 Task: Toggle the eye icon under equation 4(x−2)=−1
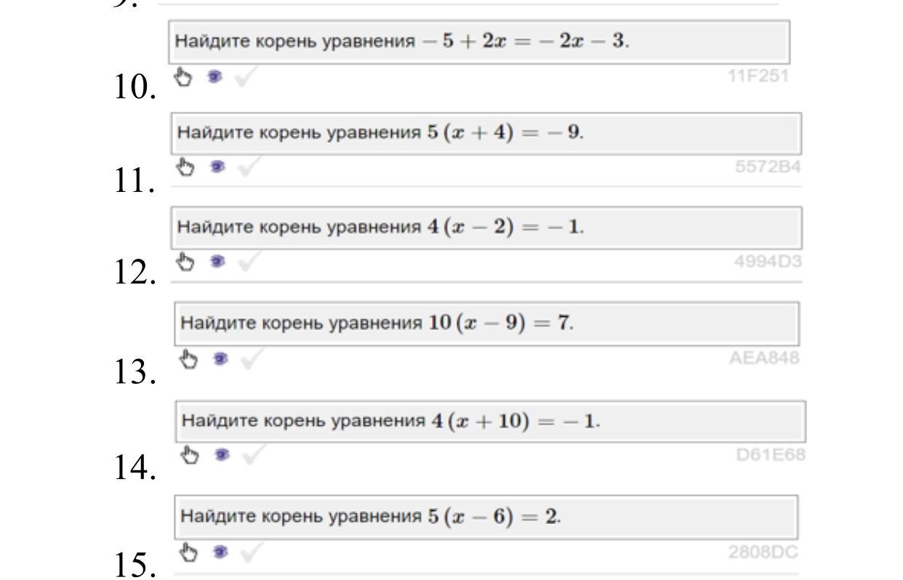(x=216, y=261)
